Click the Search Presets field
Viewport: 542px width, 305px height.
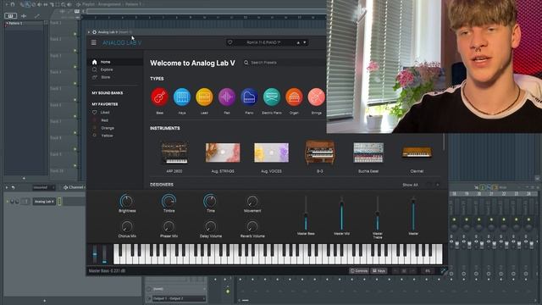click(x=284, y=63)
